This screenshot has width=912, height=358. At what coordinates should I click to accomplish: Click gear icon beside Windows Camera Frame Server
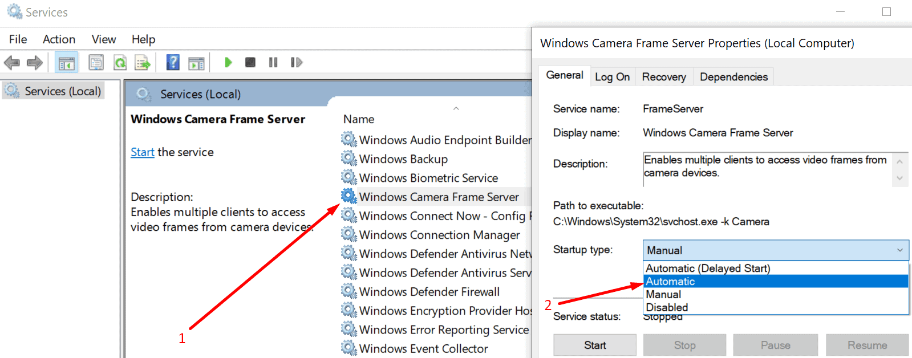pyautogui.click(x=348, y=196)
